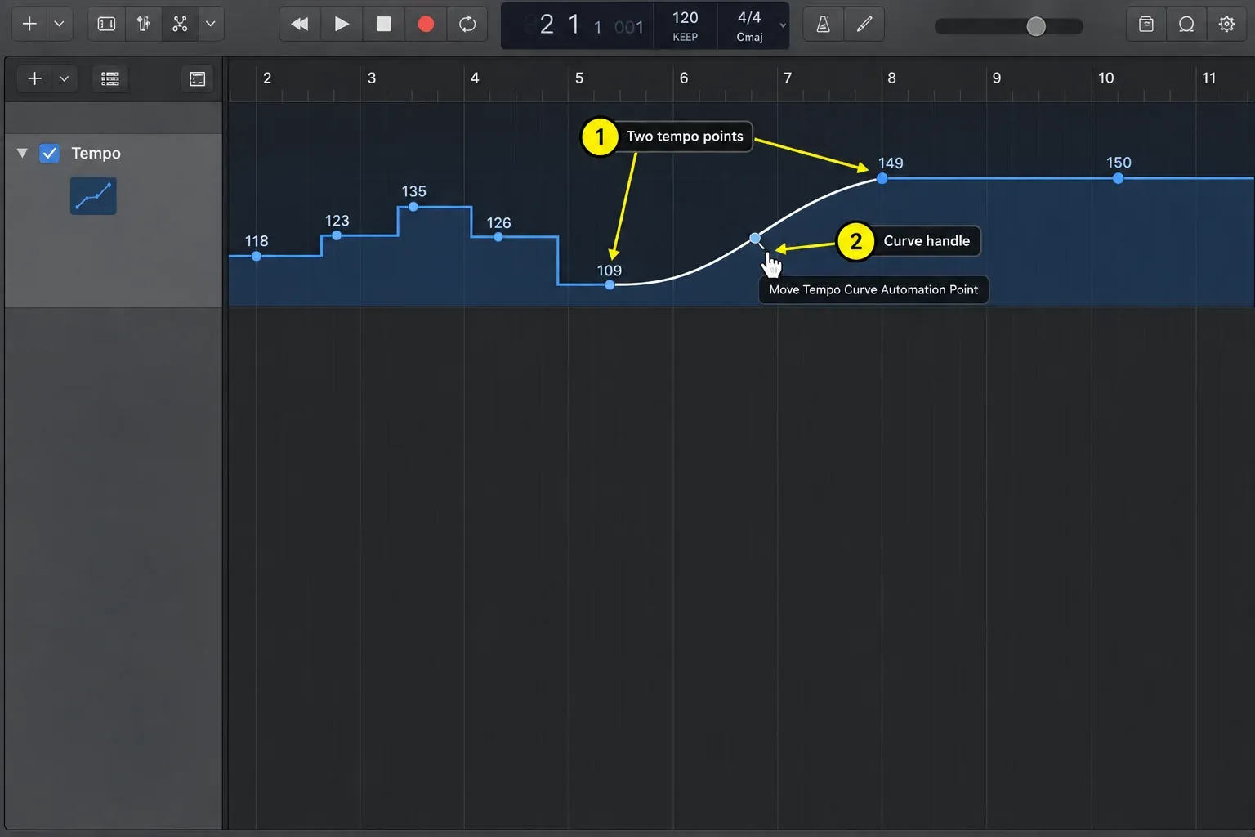Open the chevron beside the track header plus
1255x837 pixels.
pyautogui.click(x=64, y=78)
